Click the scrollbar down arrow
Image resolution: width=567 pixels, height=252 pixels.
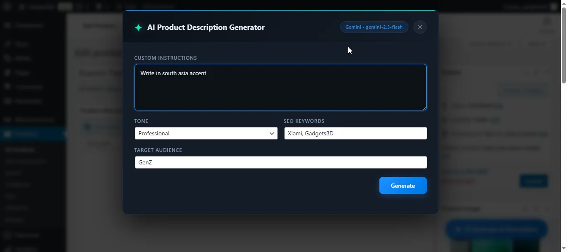pyautogui.click(x=563, y=248)
